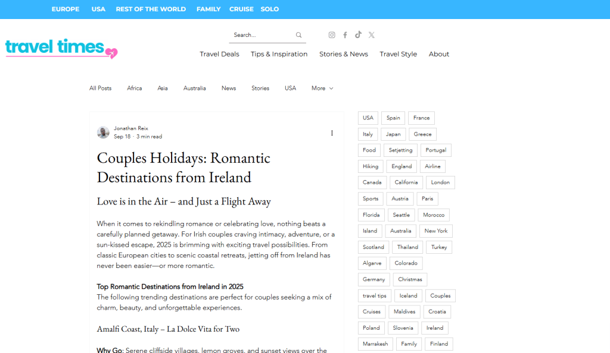This screenshot has height=353, width=610.
Task: Open the Travel Deals menu
Action: pyautogui.click(x=219, y=54)
